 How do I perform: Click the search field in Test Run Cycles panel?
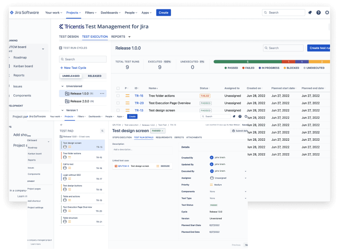click(83, 59)
